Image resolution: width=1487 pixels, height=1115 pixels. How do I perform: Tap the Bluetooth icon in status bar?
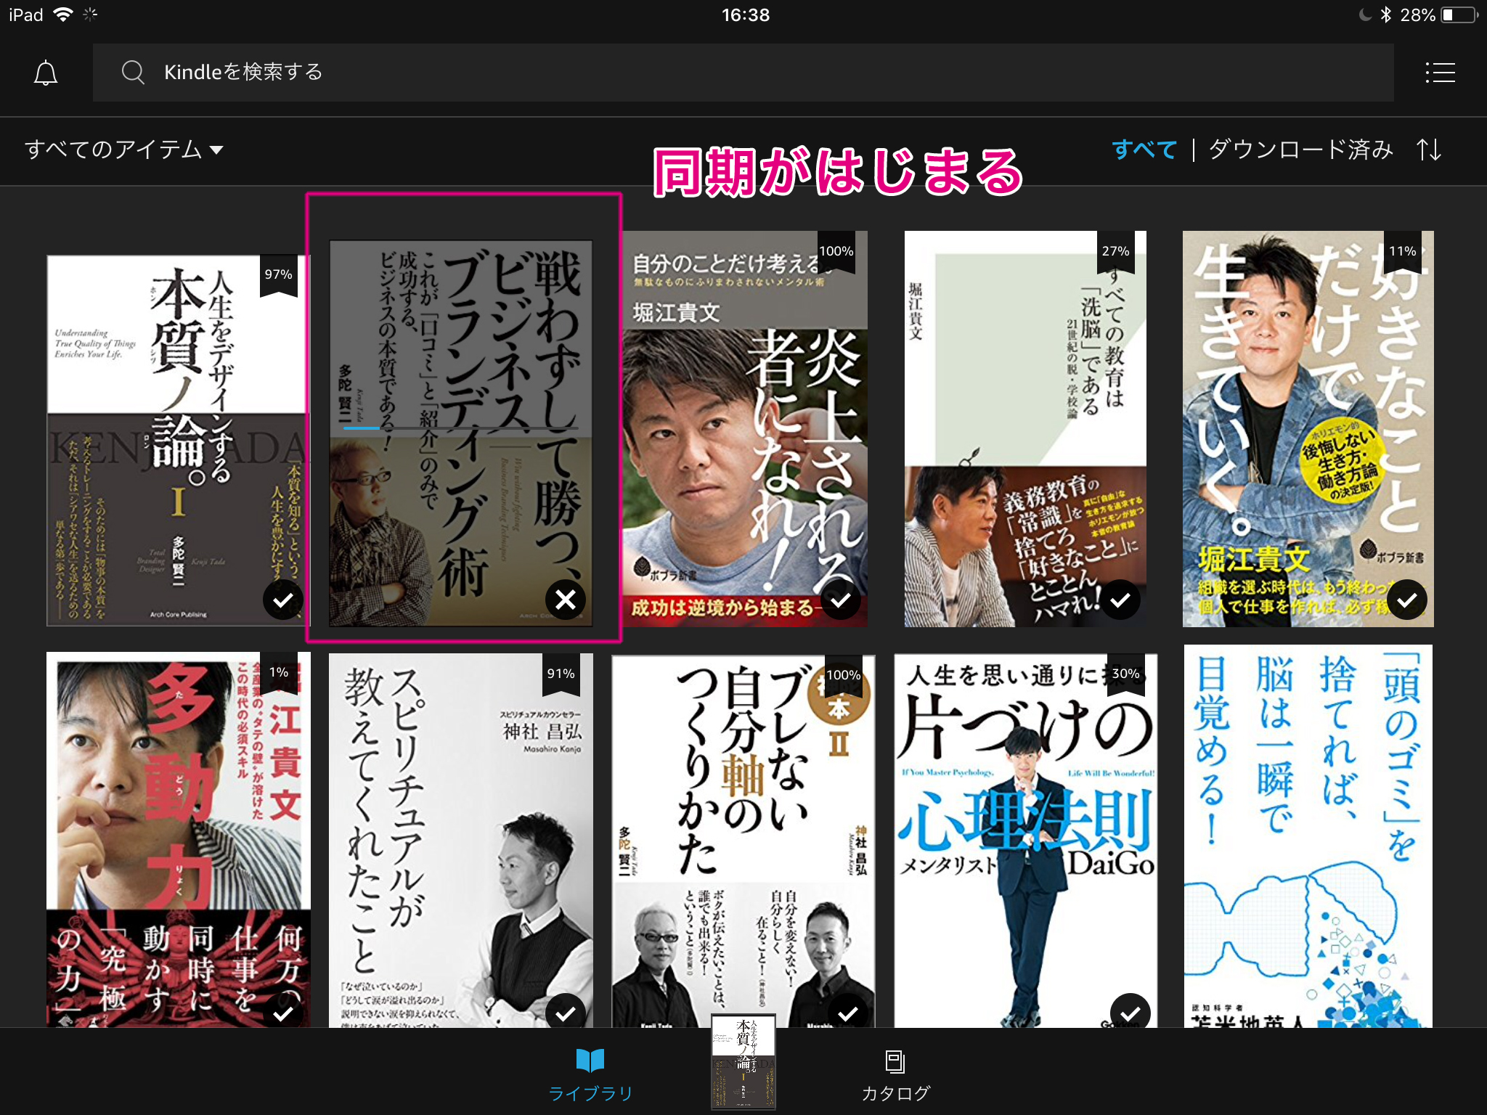(1385, 15)
